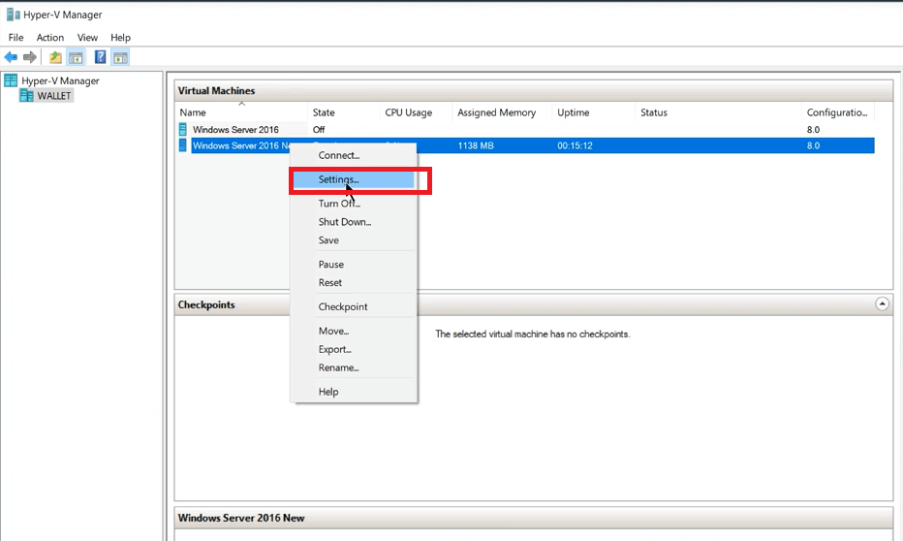Screen dimensions: 903x541
Task: Click the Checkpoints panel title
Action: coord(206,304)
